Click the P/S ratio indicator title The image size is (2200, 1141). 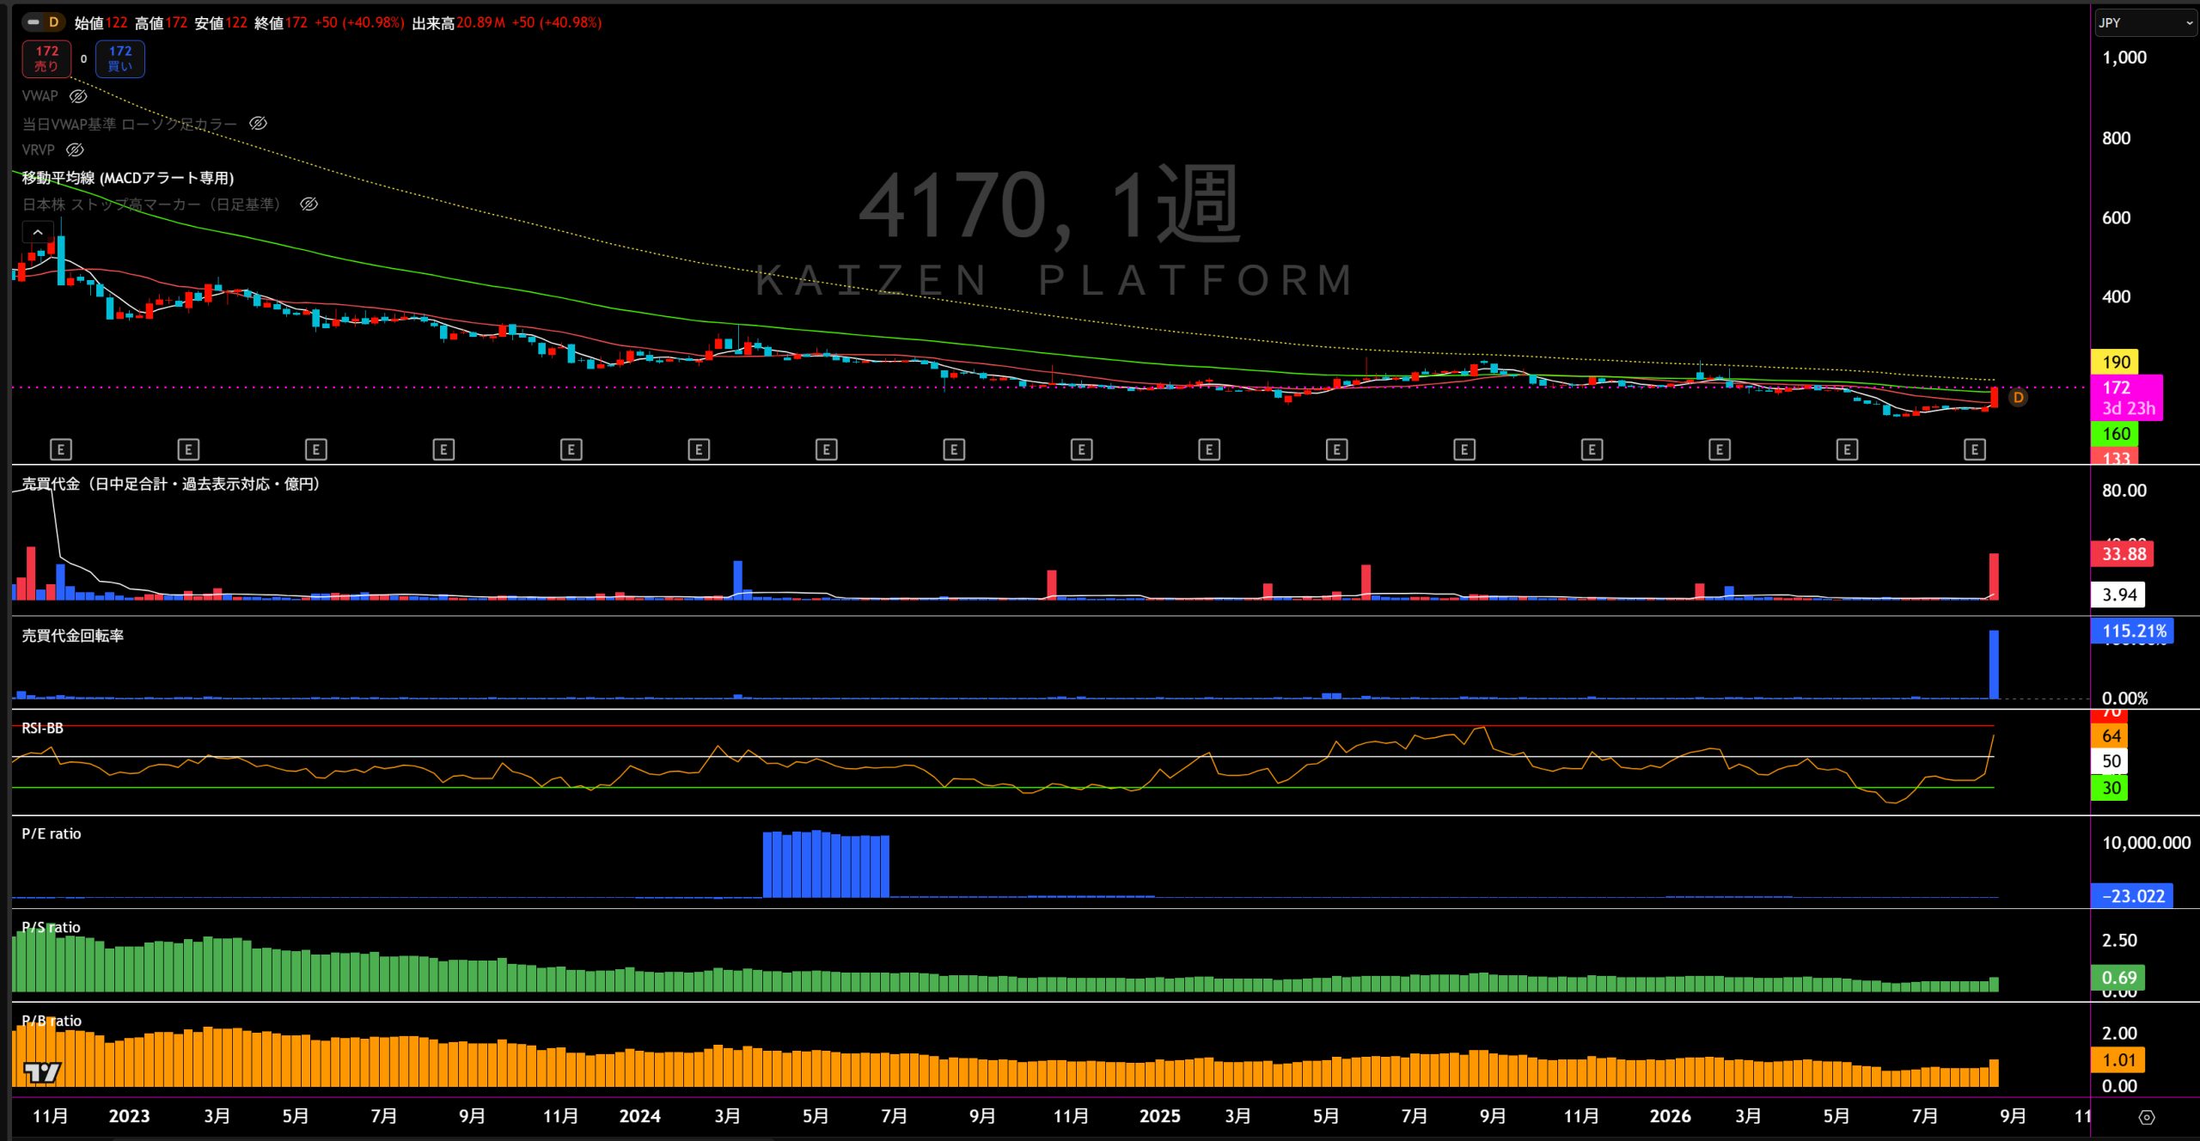click(x=52, y=928)
